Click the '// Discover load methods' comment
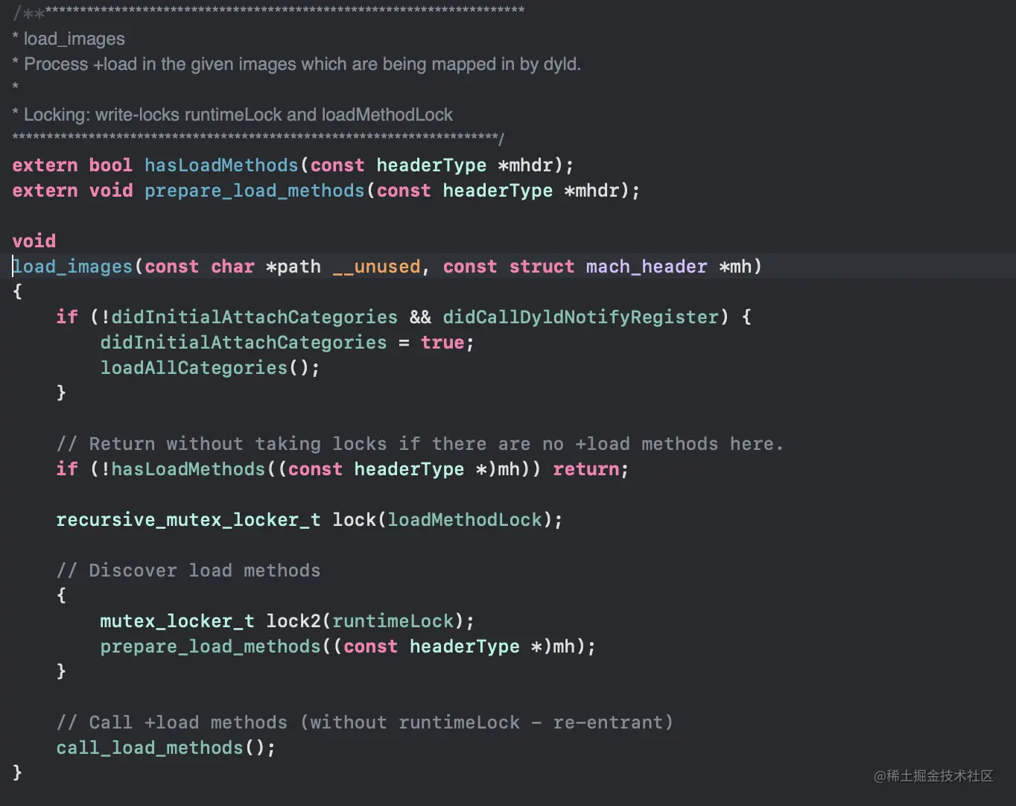Image resolution: width=1016 pixels, height=806 pixels. pos(188,571)
